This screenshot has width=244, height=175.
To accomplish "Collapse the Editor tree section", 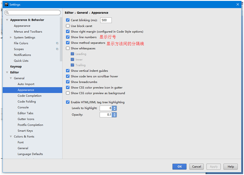I will pyautogui.click(x=7, y=72).
